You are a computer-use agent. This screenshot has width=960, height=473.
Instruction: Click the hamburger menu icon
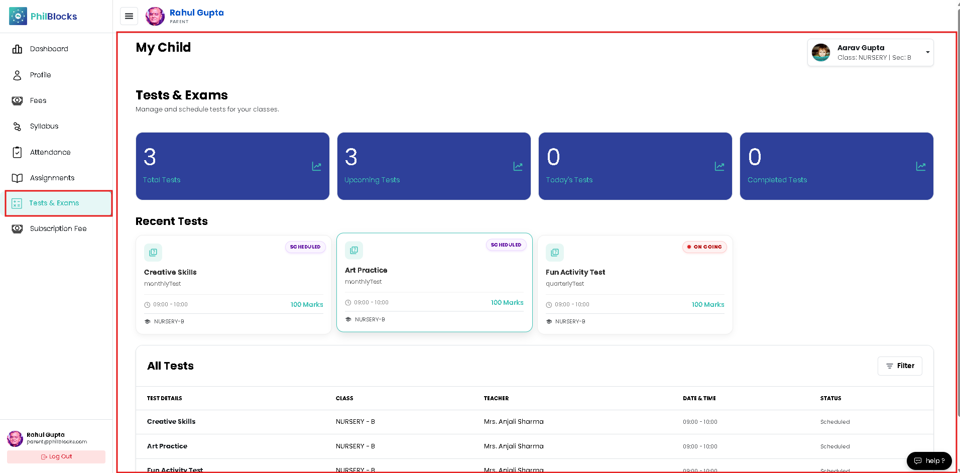click(x=129, y=16)
